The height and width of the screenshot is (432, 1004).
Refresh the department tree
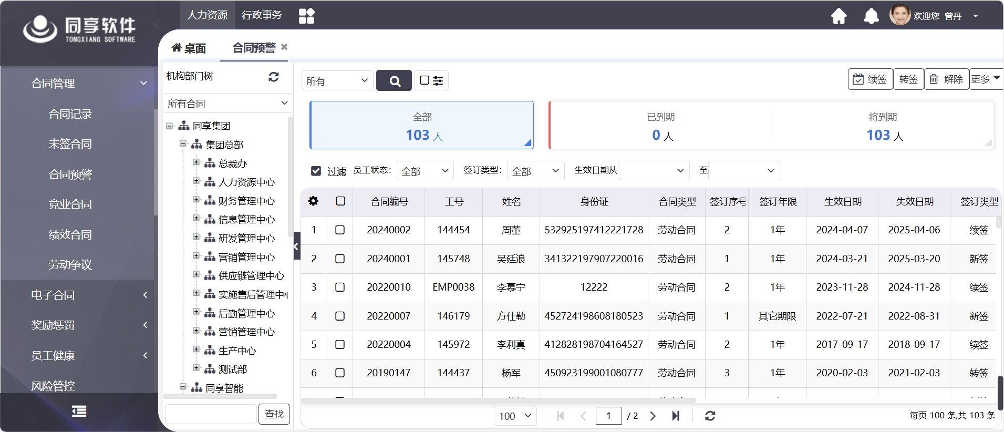pyautogui.click(x=273, y=77)
